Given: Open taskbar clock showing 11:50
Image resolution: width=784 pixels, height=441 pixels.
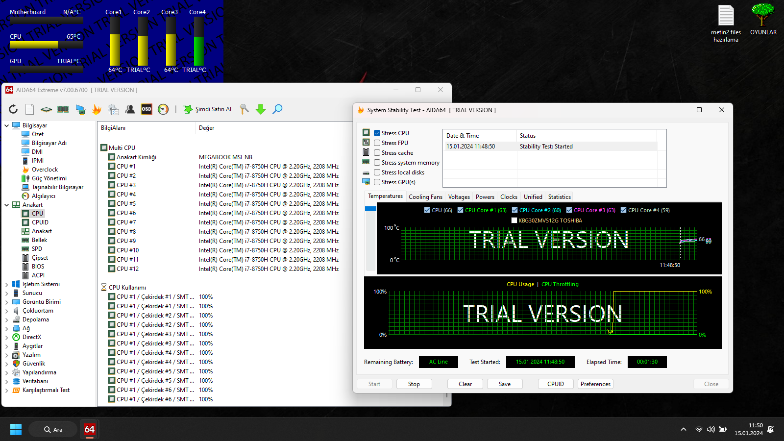Looking at the screenshot, I should pos(749,429).
